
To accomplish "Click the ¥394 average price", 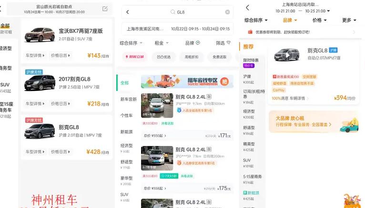I will (345, 98).
